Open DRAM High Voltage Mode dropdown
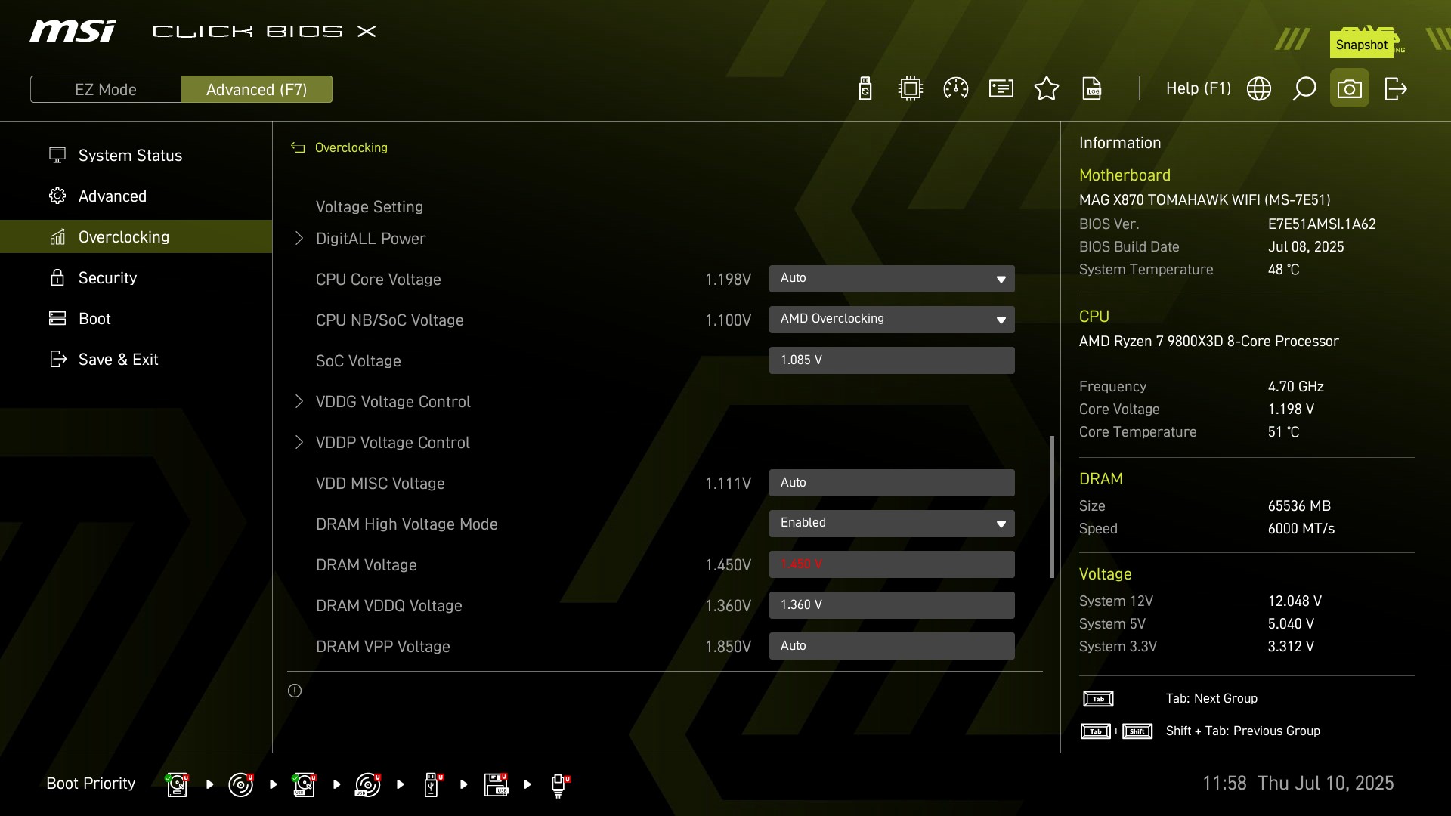This screenshot has width=1451, height=816. tap(892, 524)
